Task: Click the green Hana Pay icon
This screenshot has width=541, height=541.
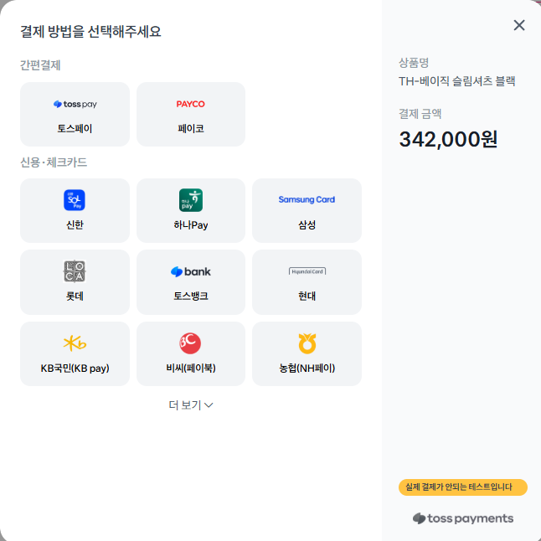Action: click(x=191, y=200)
